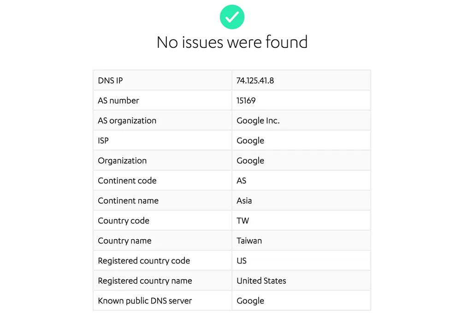The height and width of the screenshot is (322, 461).
Task: Click the "Known public DNS server" label
Action: tap(145, 301)
